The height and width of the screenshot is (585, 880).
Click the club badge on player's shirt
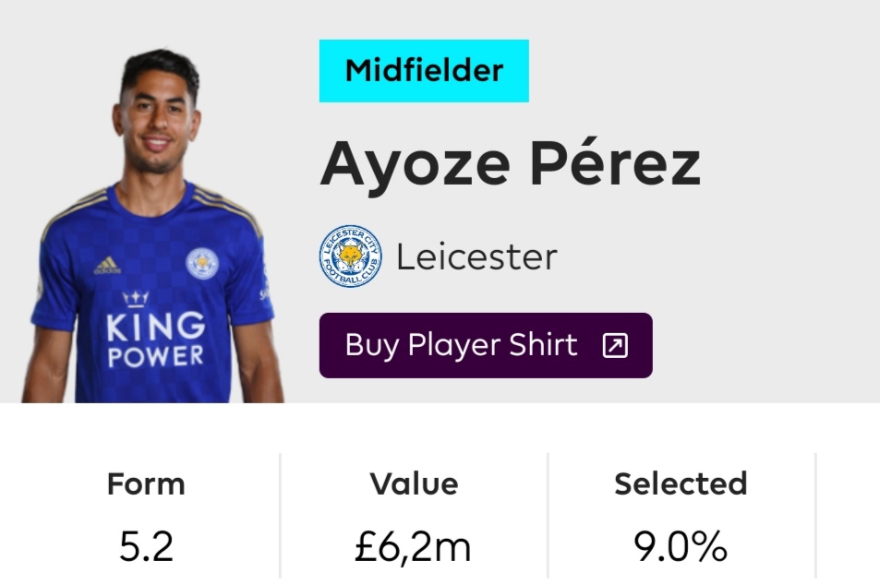coord(202,263)
